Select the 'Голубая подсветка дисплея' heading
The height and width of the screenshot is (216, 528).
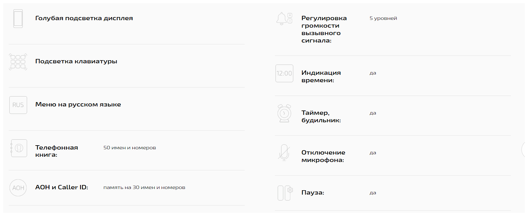click(x=84, y=18)
